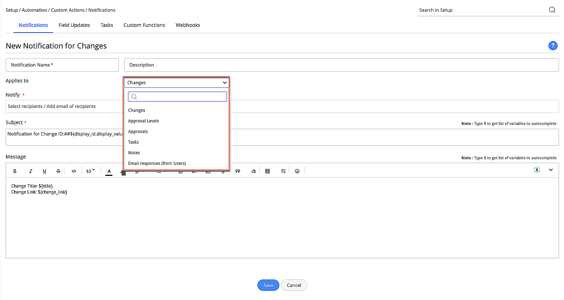564x300 pixels.
Task: Expand the editor toolbar chevron at right
Action: (551, 170)
